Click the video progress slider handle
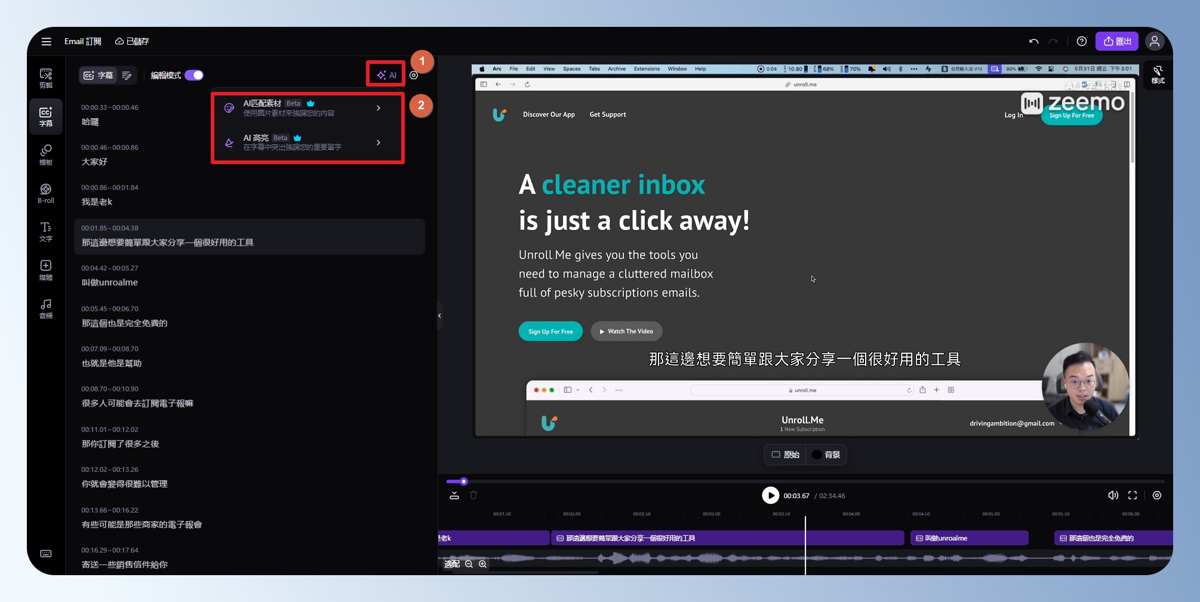This screenshot has width=1200, height=602. [463, 481]
